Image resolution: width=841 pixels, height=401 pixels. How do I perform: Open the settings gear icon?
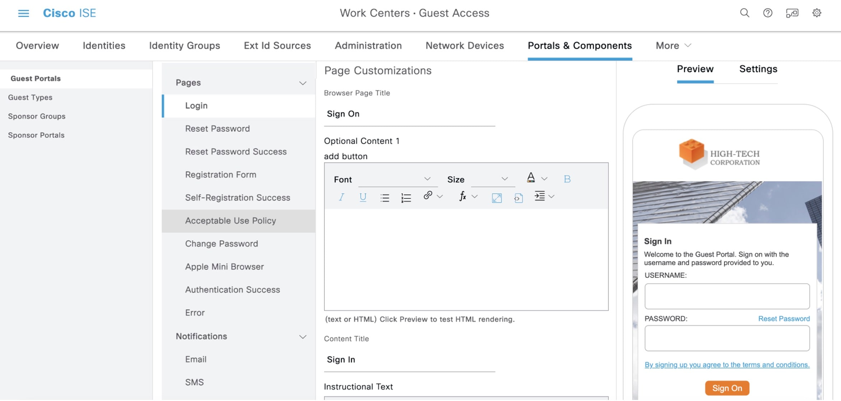817,13
